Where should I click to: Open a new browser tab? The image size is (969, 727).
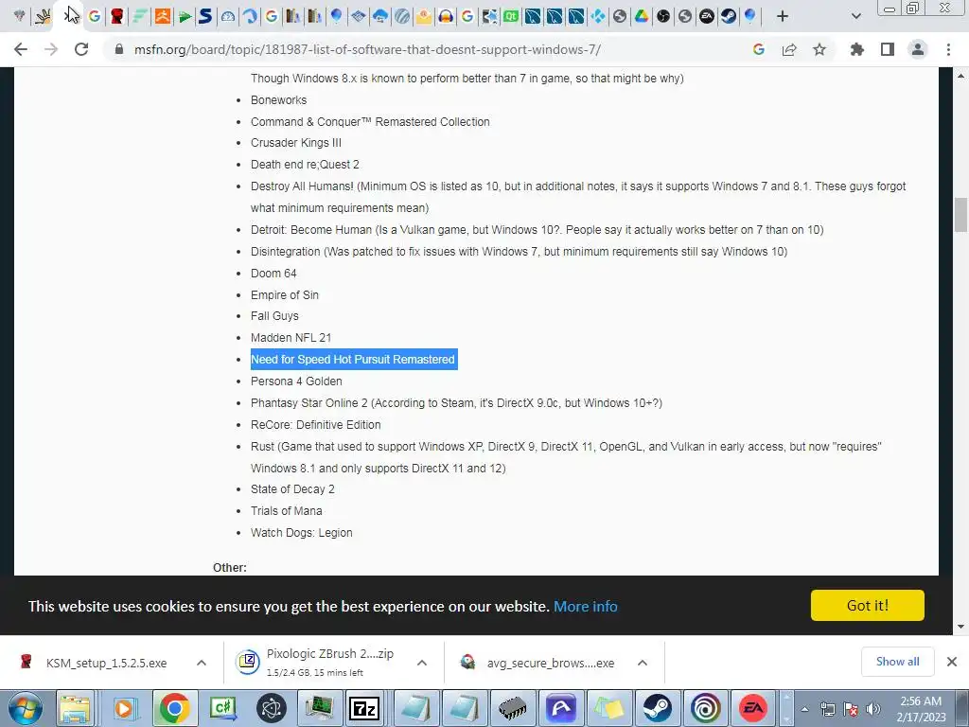click(x=783, y=16)
